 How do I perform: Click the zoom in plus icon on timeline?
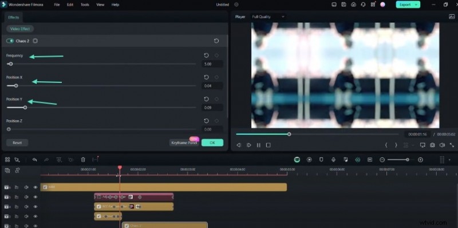[420, 159]
